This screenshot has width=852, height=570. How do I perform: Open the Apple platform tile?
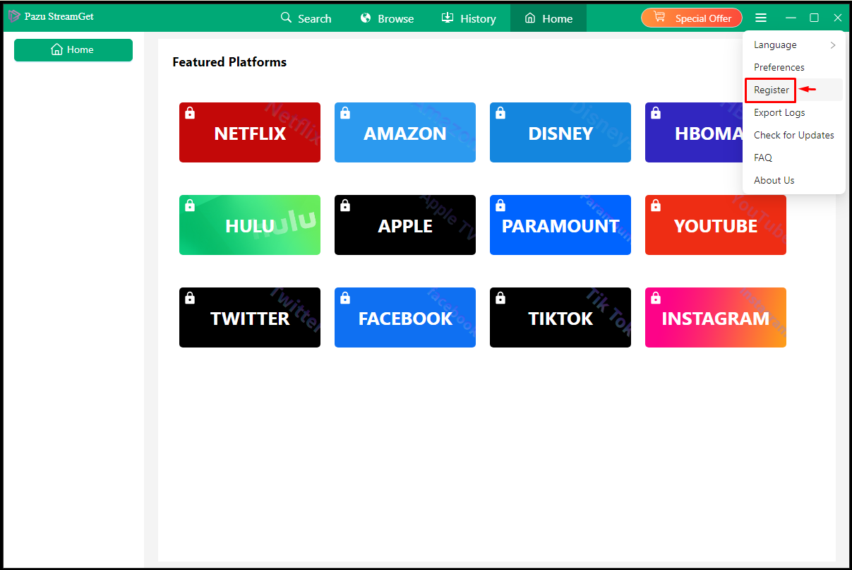click(405, 225)
